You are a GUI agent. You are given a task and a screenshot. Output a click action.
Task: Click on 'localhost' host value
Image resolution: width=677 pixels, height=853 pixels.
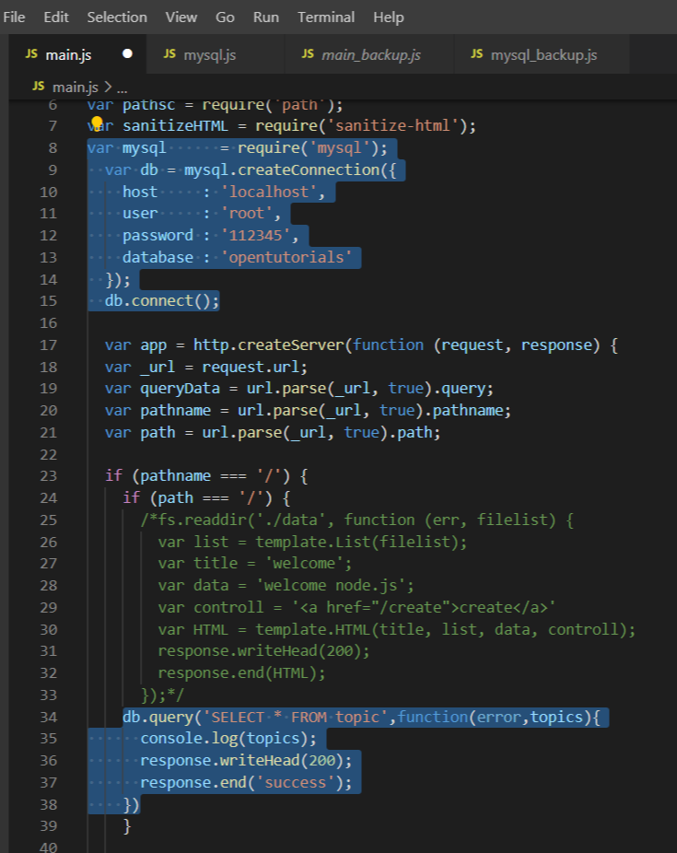(269, 192)
